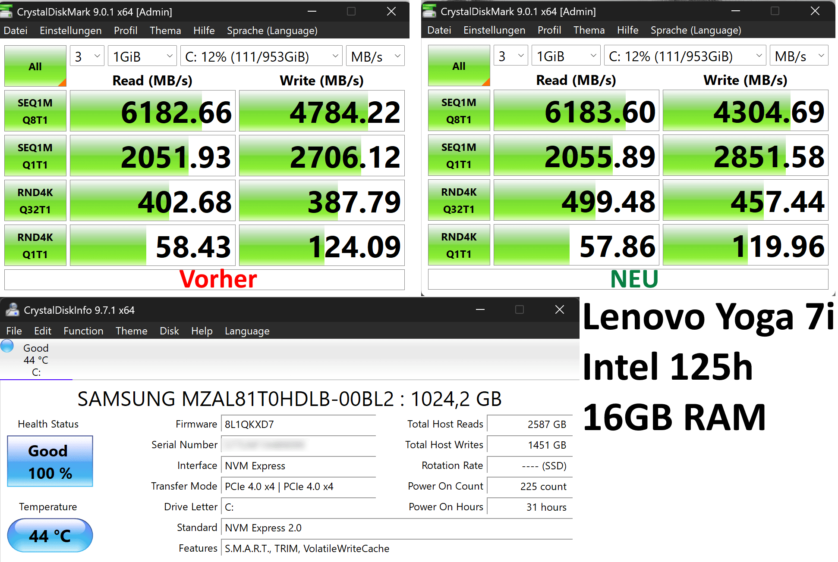
Task: Click blue Good status disk indicator
Action: 7,346
